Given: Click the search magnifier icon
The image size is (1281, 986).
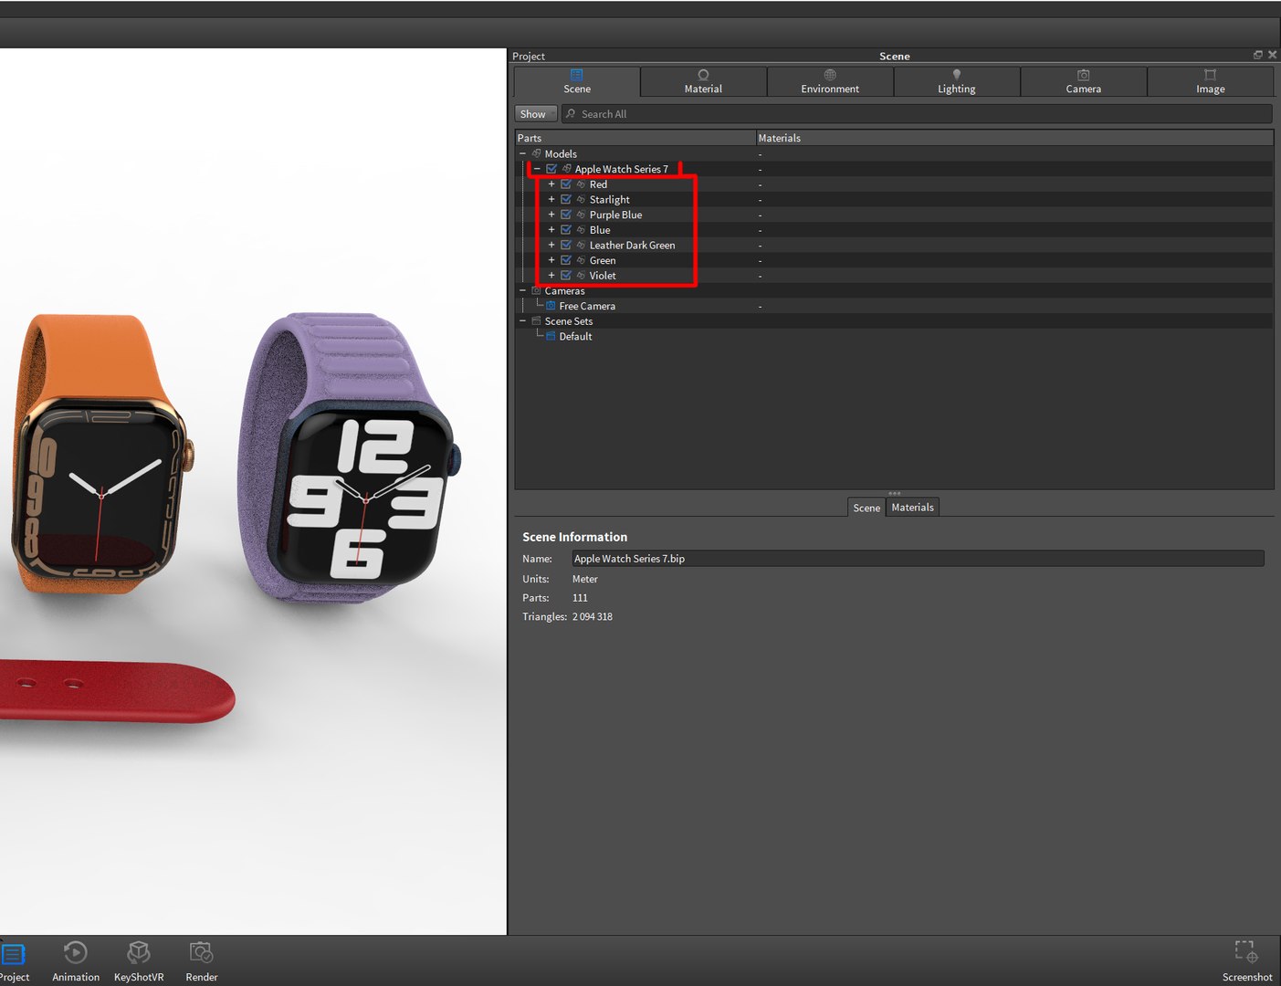Looking at the screenshot, I should (x=571, y=114).
